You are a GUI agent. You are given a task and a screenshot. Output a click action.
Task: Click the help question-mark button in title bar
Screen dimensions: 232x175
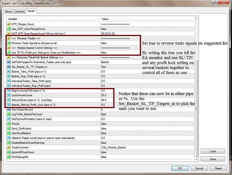tap(215, 2)
